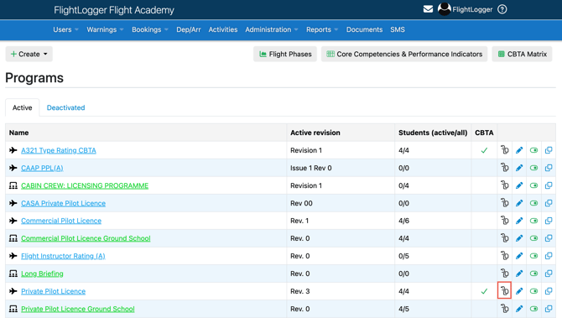This screenshot has width=562, height=318.
Task: Open the FlightLogger user avatar
Action: point(444,9)
